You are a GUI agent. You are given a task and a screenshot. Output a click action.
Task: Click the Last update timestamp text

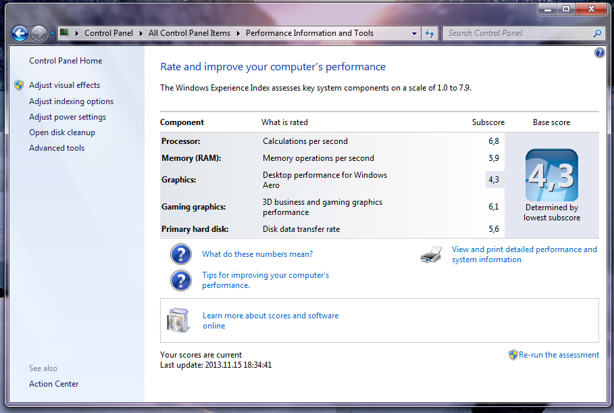tap(215, 365)
